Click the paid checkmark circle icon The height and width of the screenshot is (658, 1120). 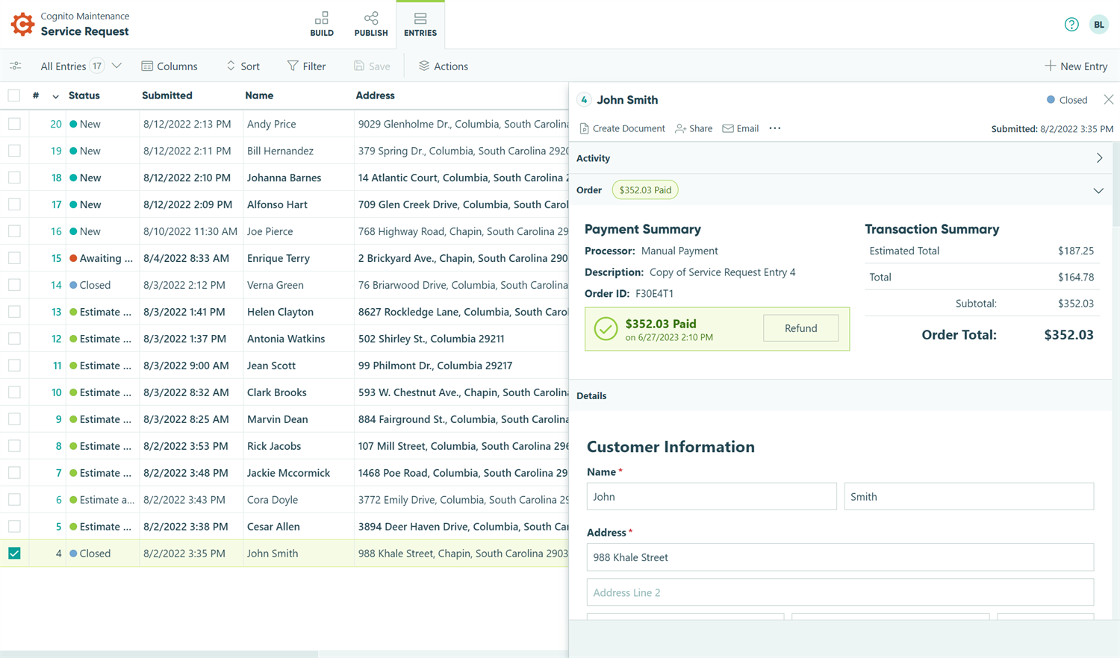click(606, 329)
